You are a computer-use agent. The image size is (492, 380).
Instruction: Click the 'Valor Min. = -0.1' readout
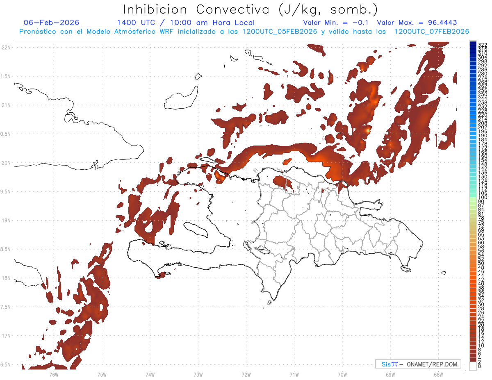click(336, 23)
